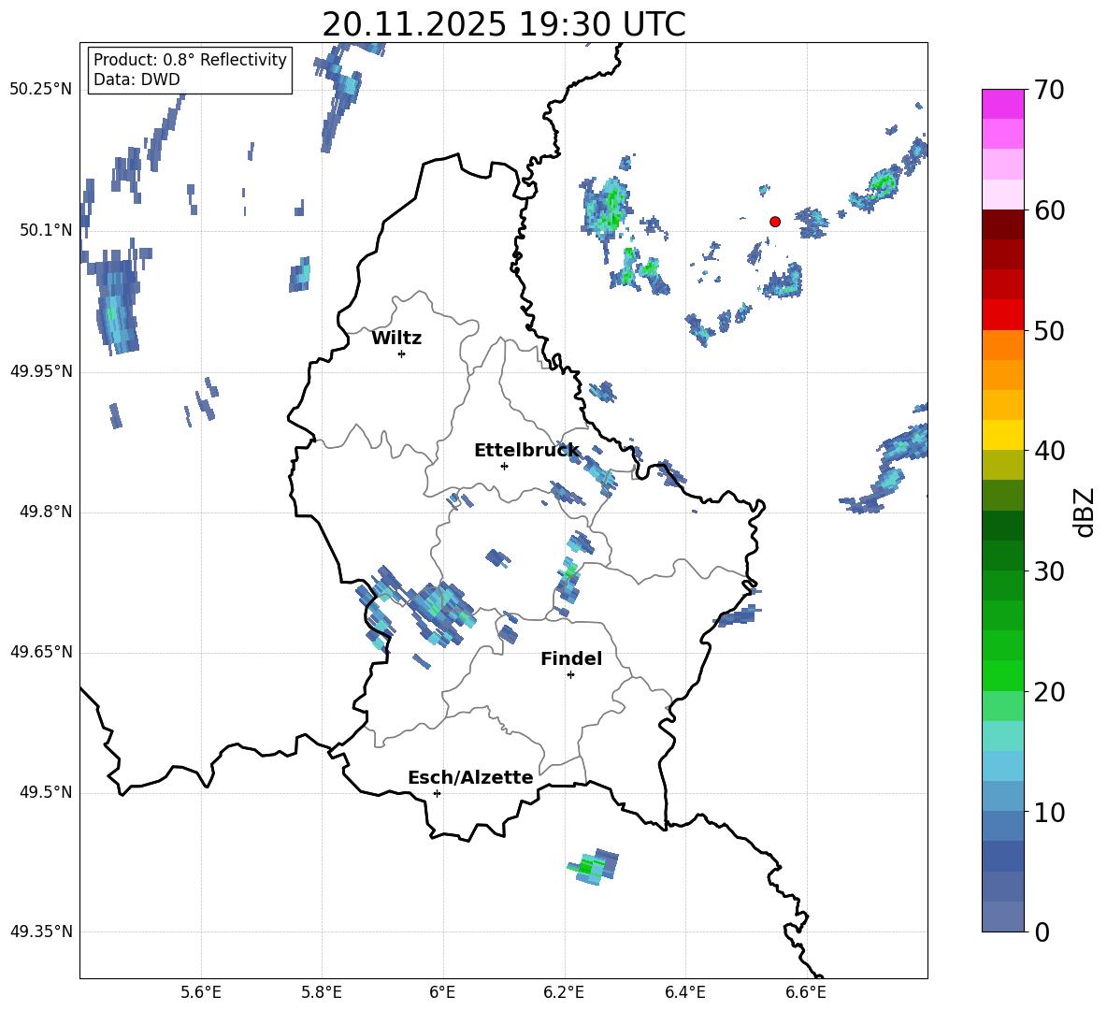Click the dBZ colorbar label
The image size is (1107, 1011).
[x=1084, y=513]
